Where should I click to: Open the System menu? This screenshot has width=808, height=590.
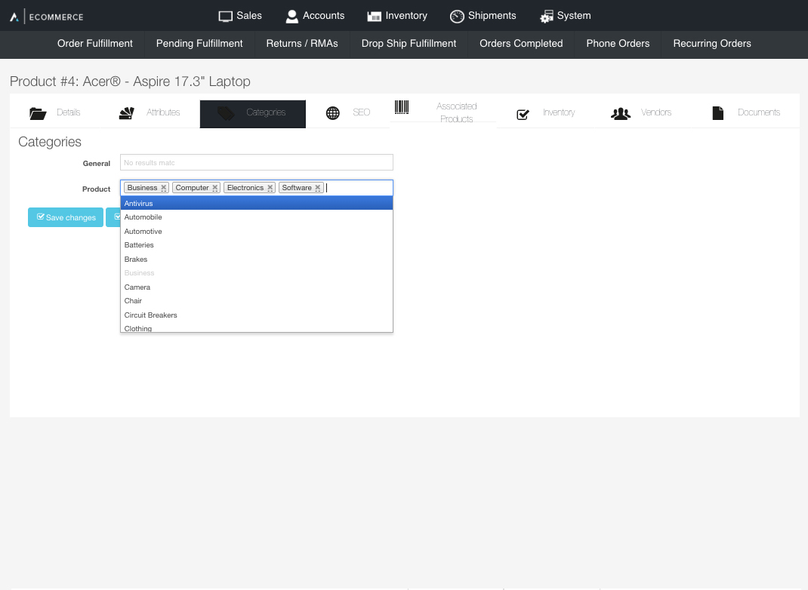[x=566, y=16]
